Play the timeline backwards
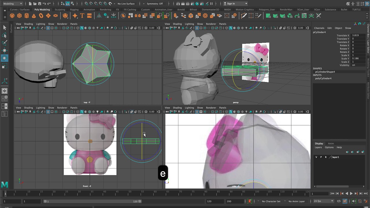The image size is (370, 208). [347, 194]
